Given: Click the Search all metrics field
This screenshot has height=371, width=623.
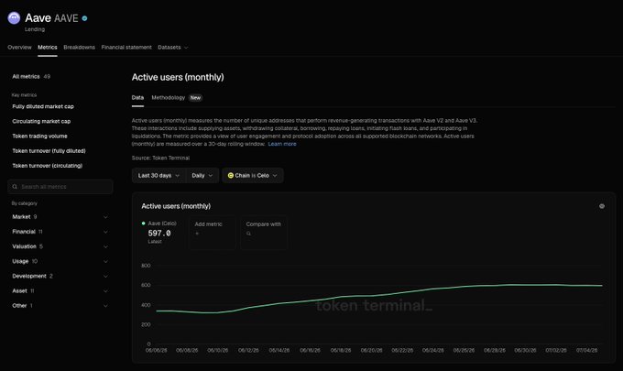Looking at the screenshot, I should (60, 187).
